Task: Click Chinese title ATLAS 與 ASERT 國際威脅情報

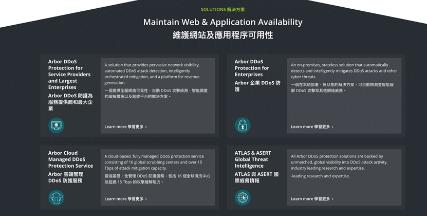Action: pos(256,177)
